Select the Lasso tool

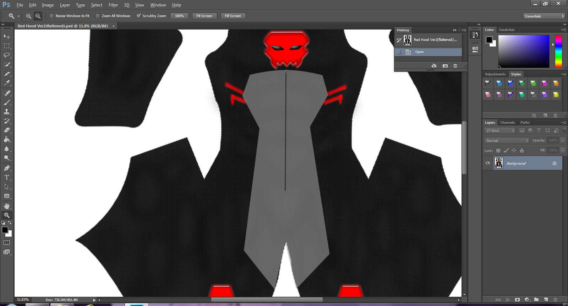6,55
